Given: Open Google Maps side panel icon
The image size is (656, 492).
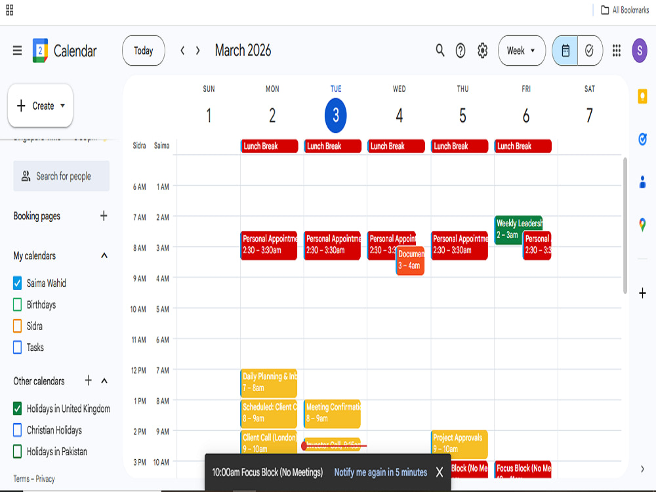Looking at the screenshot, I should click(642, 224).
